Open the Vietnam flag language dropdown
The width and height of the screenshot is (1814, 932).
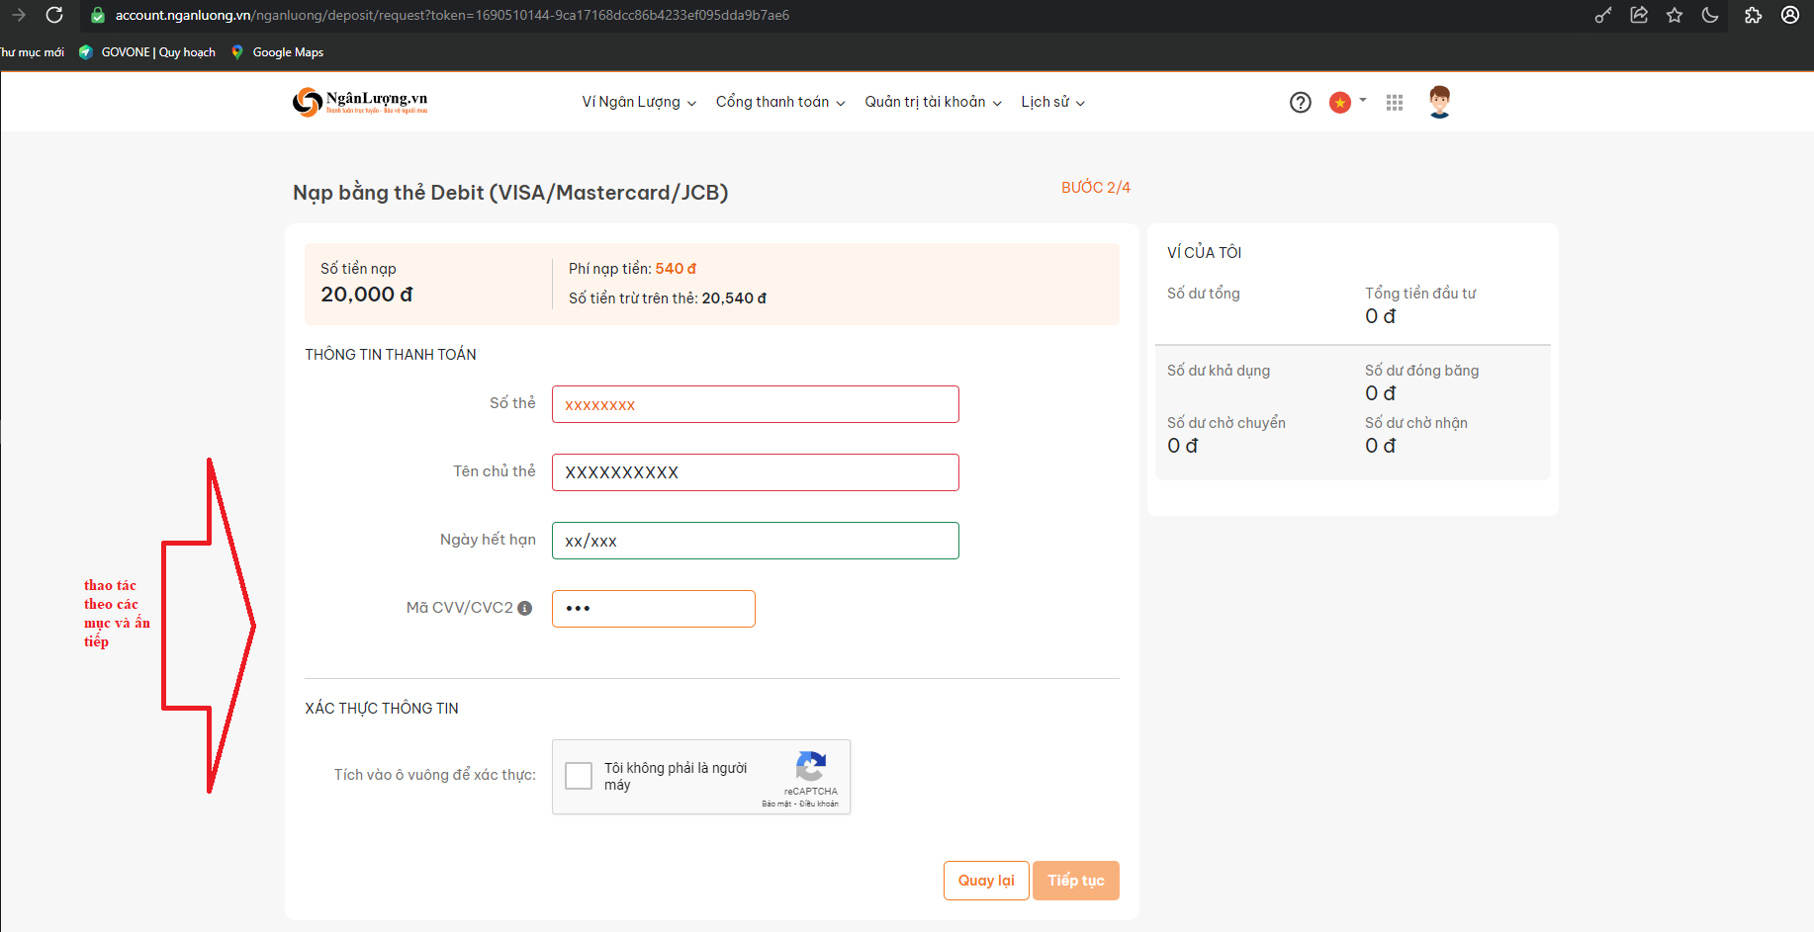tap(1347, 103)
